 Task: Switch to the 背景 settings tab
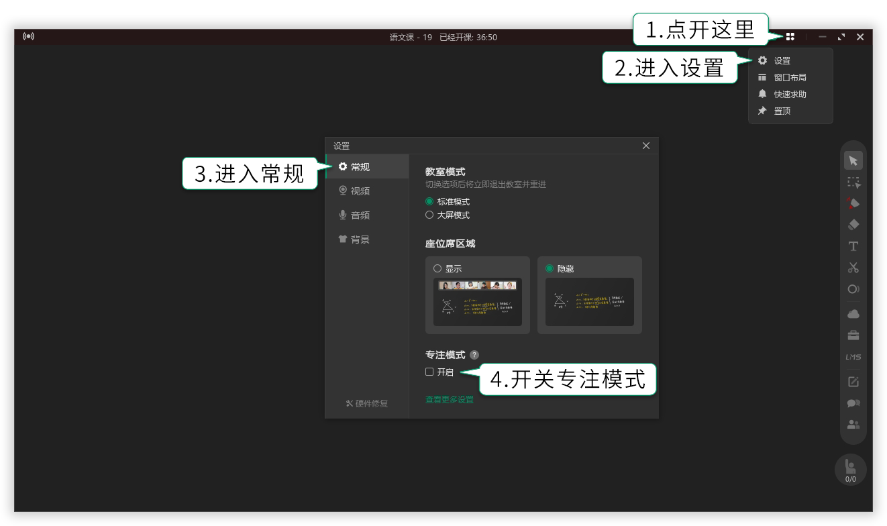point(367,240)
